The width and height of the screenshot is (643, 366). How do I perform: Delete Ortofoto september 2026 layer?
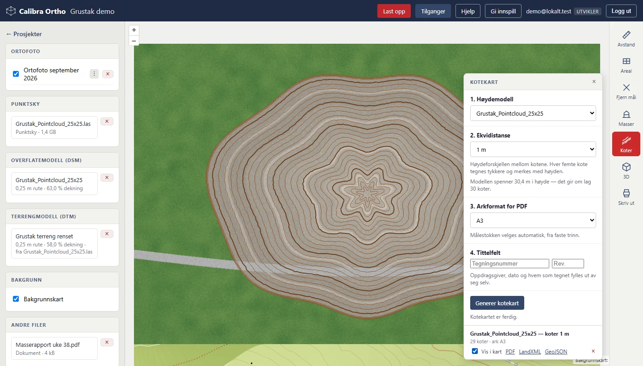(x=108, y=74)
